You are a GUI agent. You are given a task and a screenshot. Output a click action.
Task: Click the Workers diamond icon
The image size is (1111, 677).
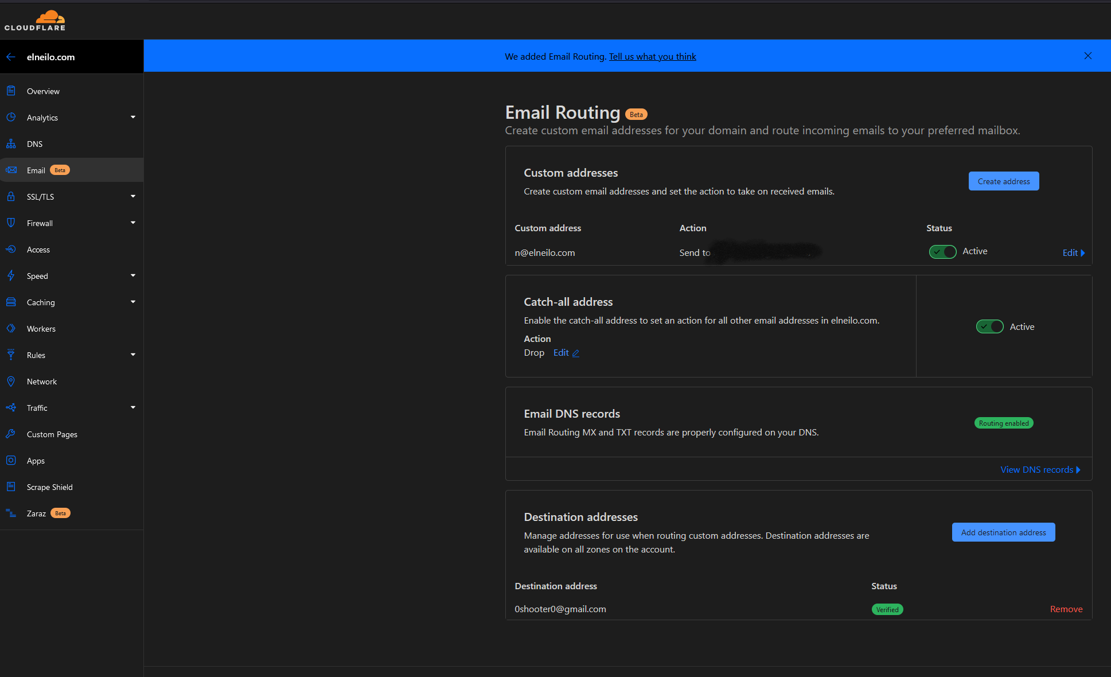click(11, 329)
